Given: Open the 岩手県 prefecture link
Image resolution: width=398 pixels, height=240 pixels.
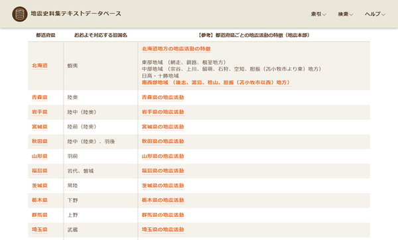Looking at the screenshot, I should (40, 112).
